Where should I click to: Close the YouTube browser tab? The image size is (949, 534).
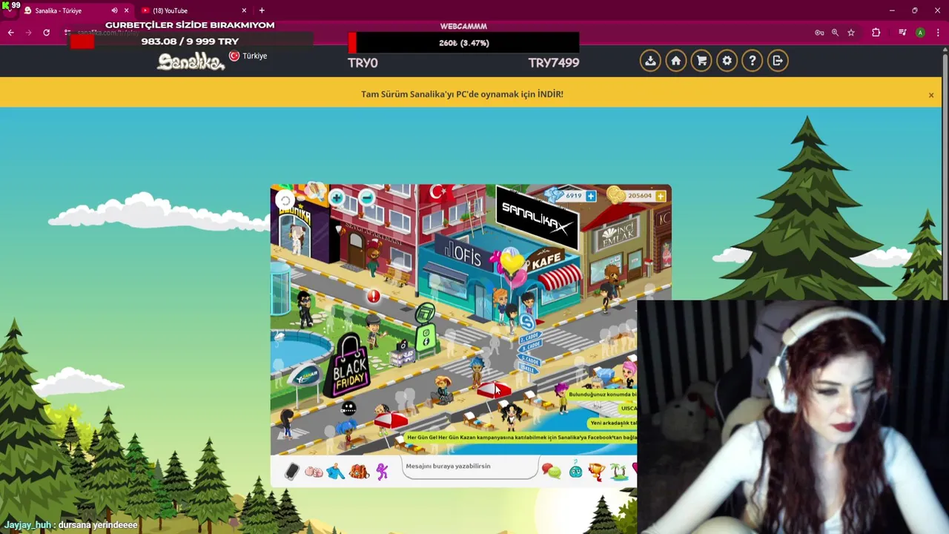[244, 10]
